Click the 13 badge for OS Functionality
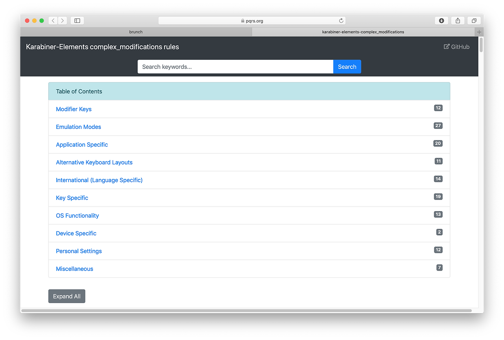The image size is (504, 340). click(438, 214)
